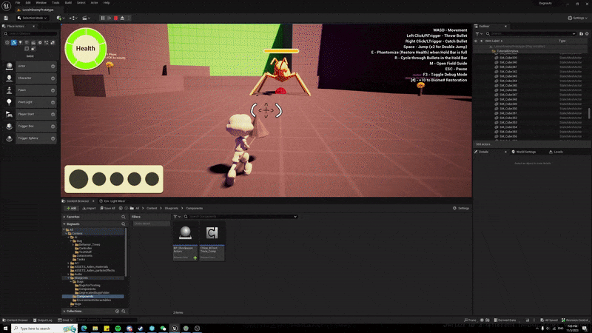Open the Window menu
The image size is (592, 333).
[41, 3]
